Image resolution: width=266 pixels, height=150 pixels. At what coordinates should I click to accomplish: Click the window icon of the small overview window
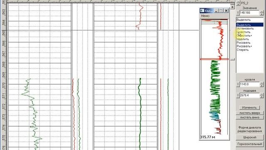tap(202, 11)
